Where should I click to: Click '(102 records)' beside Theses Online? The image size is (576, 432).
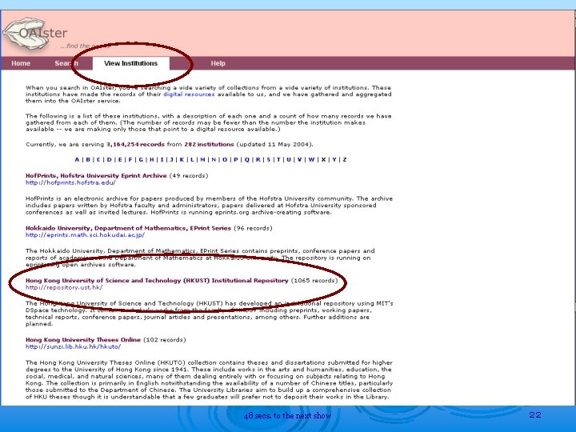click(165, 340)
